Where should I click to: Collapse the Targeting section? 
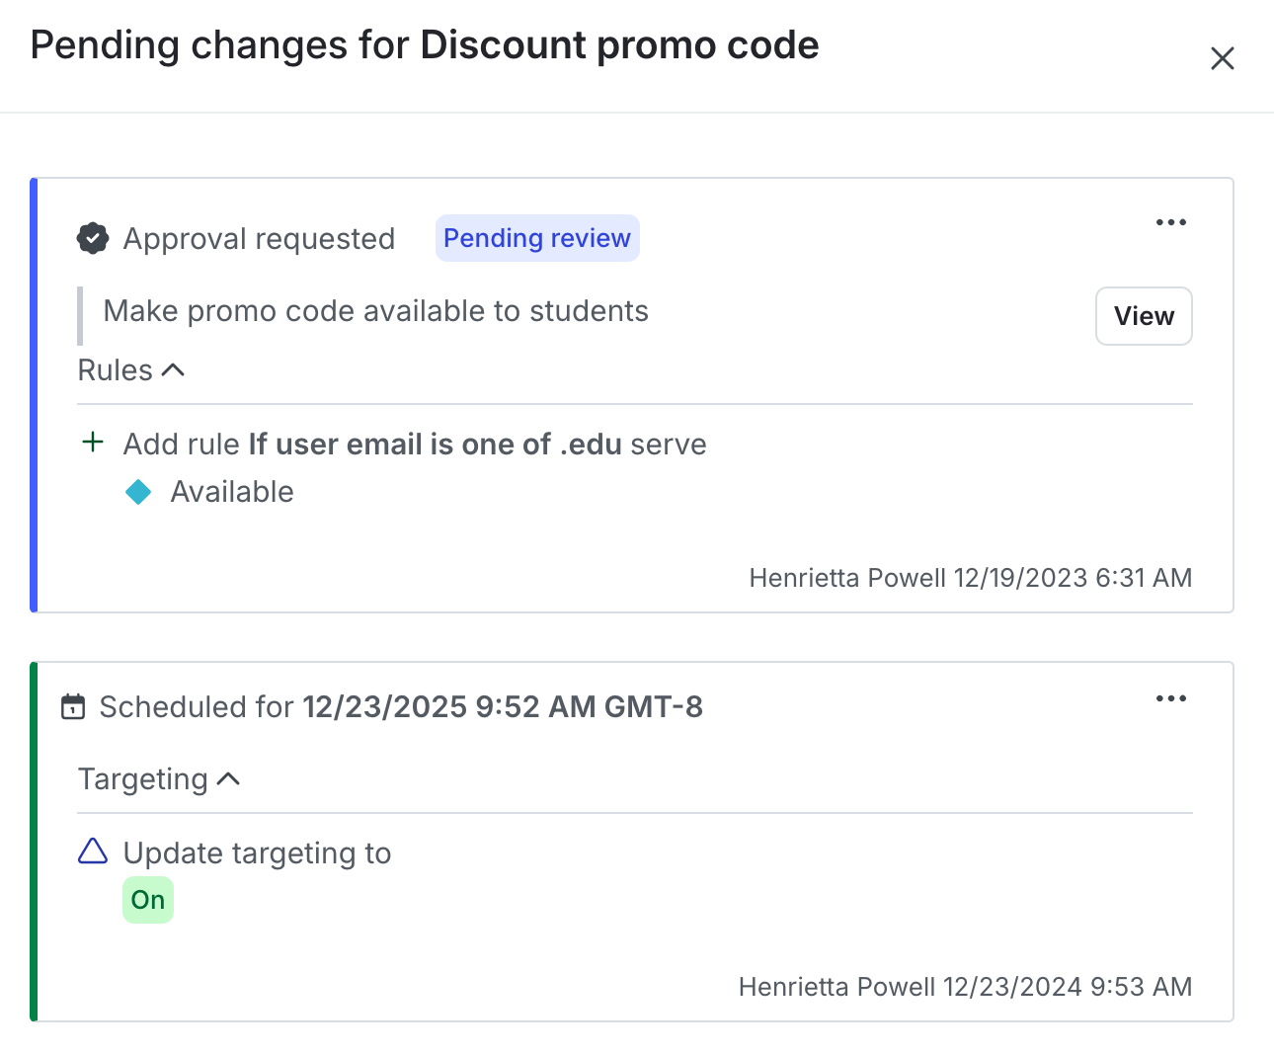pyautogui.click(x=159, y=779)
